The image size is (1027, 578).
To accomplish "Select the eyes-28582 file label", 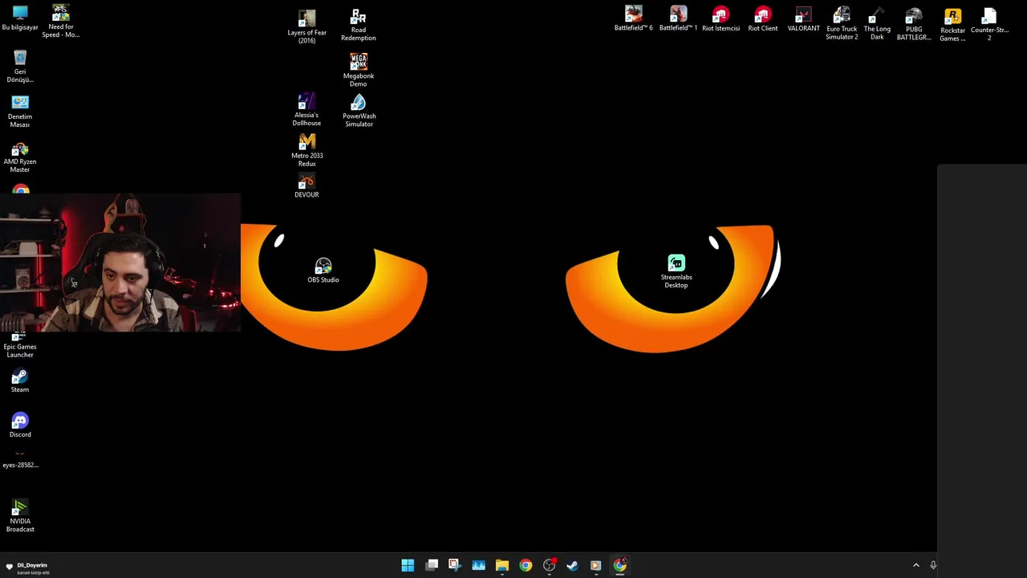I will pyautogui.click(x=20, y=465).
